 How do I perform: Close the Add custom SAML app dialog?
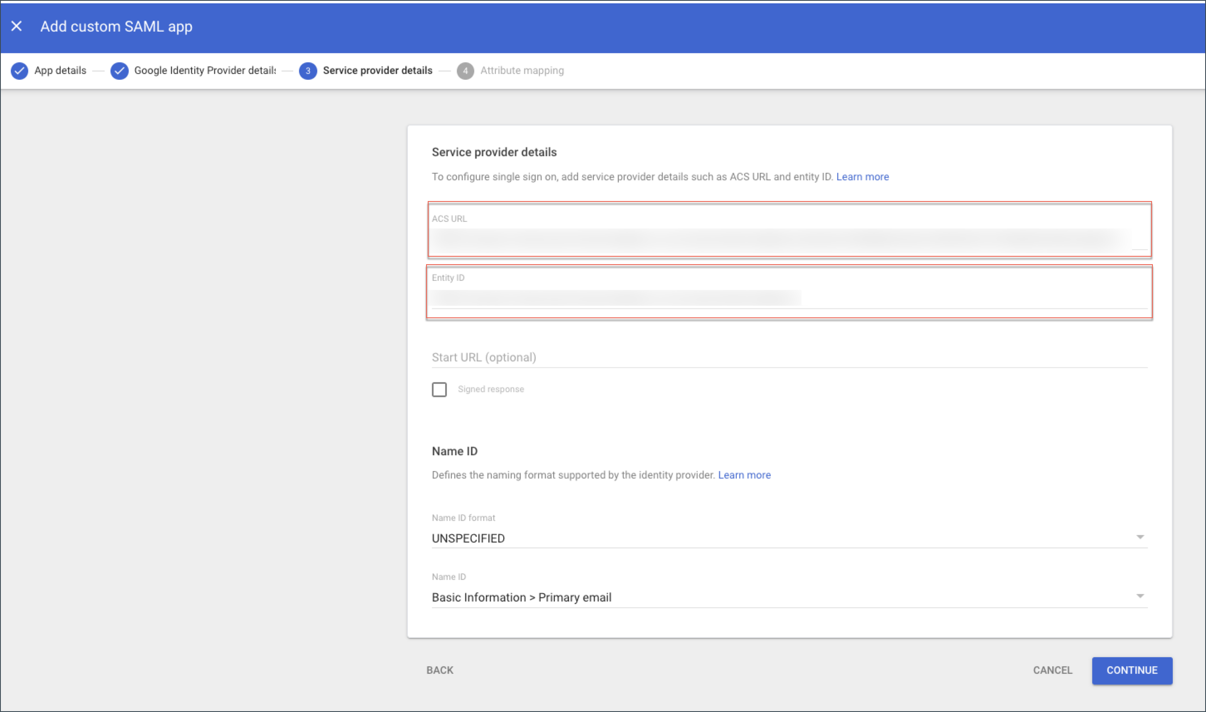tap(16, 26)
